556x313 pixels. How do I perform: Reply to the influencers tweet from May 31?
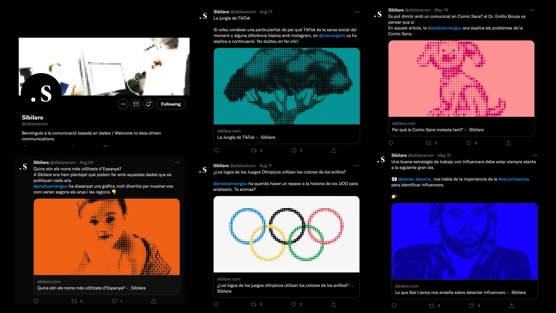(x=394, y=305)
